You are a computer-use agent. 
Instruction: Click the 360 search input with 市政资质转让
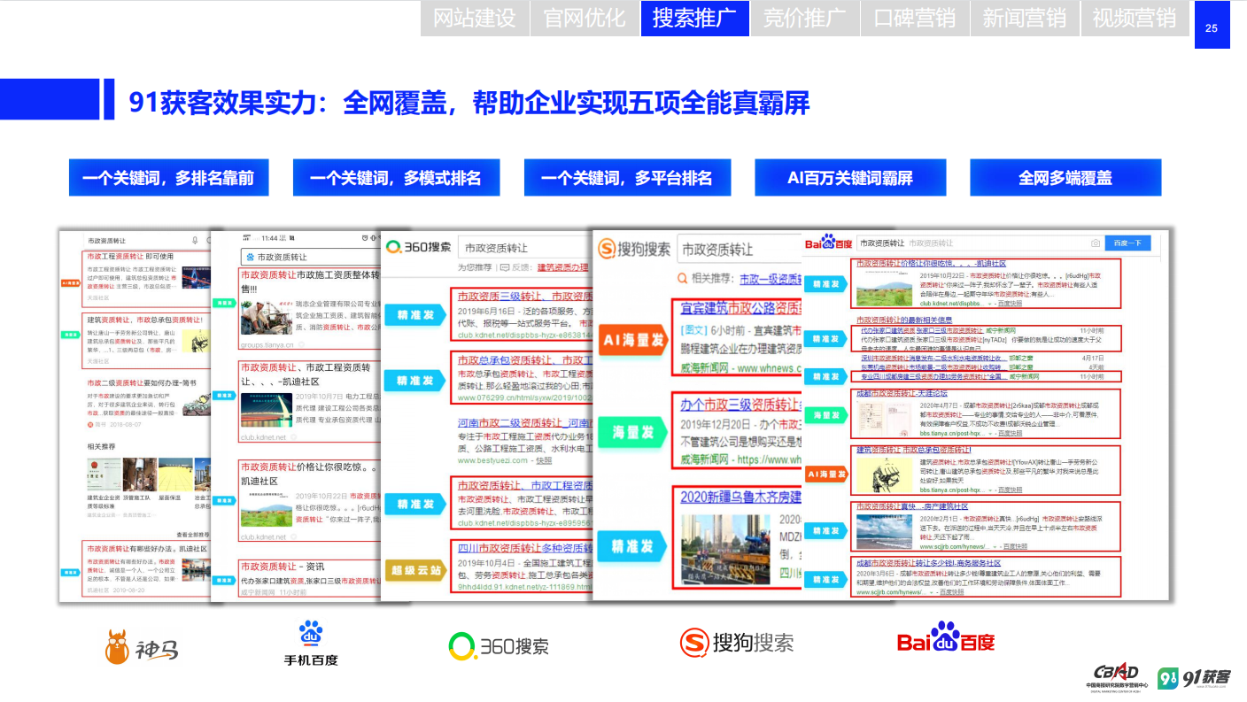(524, 248)
